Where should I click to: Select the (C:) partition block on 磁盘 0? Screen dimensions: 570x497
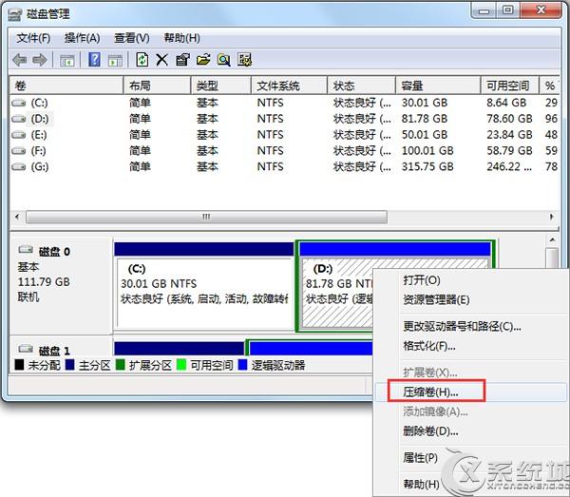pyautogui.click(x=204, y=286)
